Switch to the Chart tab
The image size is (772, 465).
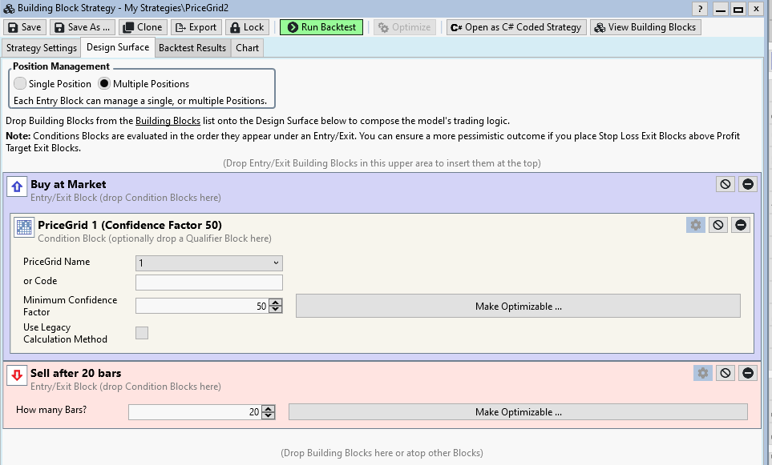pos(247,48)
